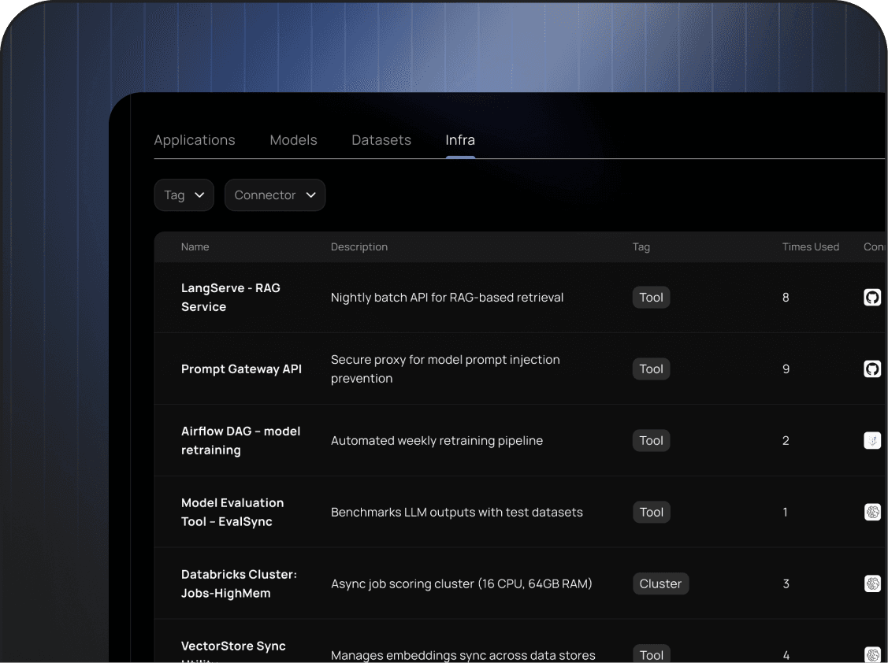Select 'Secure proxy for model prompt injection' description

(445, 369)
